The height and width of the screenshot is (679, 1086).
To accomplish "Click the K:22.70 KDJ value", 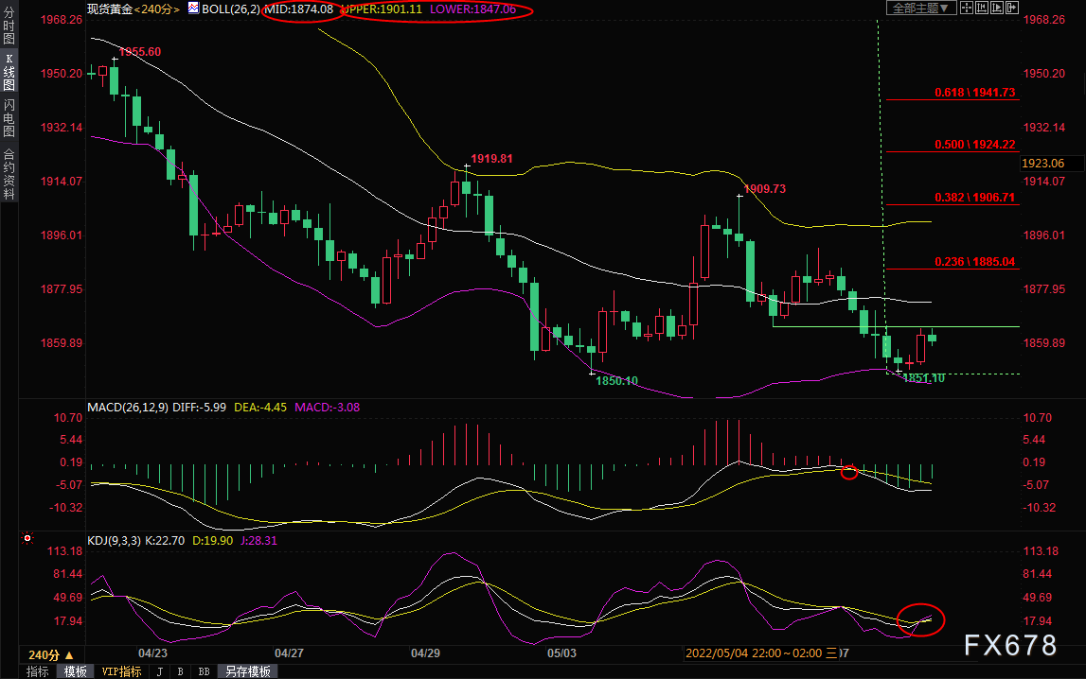I will tap(165, 541).
